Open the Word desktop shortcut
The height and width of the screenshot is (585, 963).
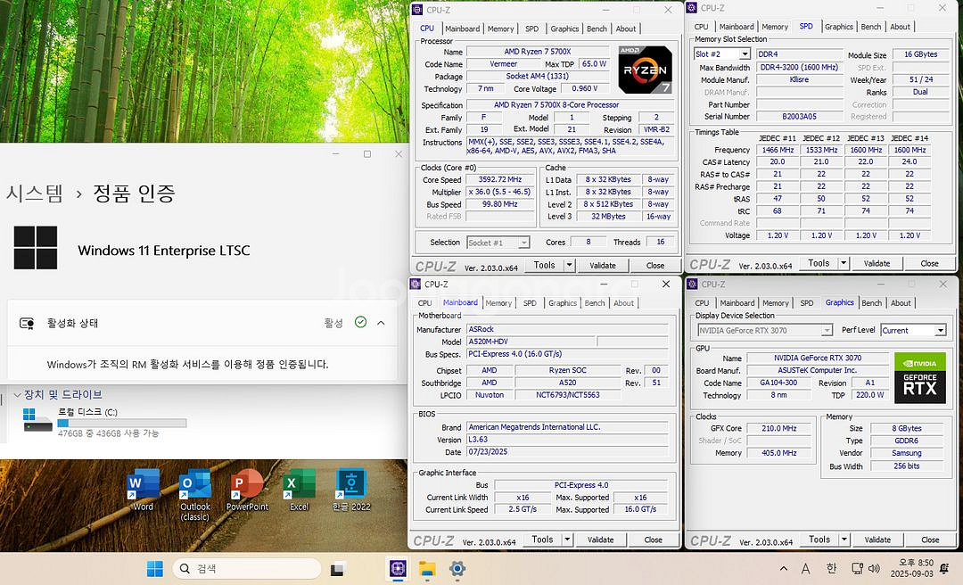click(x=143, y=490)
